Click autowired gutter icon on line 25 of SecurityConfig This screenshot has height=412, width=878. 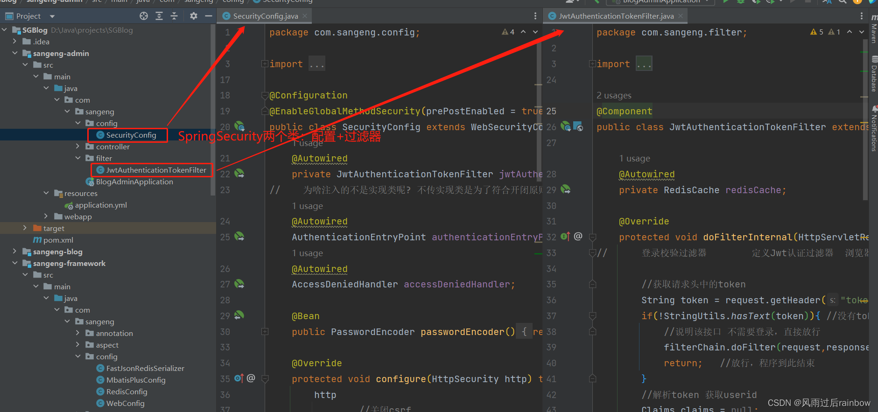(x=239, y=237)
